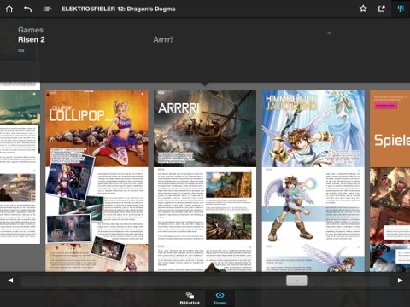Click the left scroll arrow
410x307 pixels.
[x=10, y=281]
